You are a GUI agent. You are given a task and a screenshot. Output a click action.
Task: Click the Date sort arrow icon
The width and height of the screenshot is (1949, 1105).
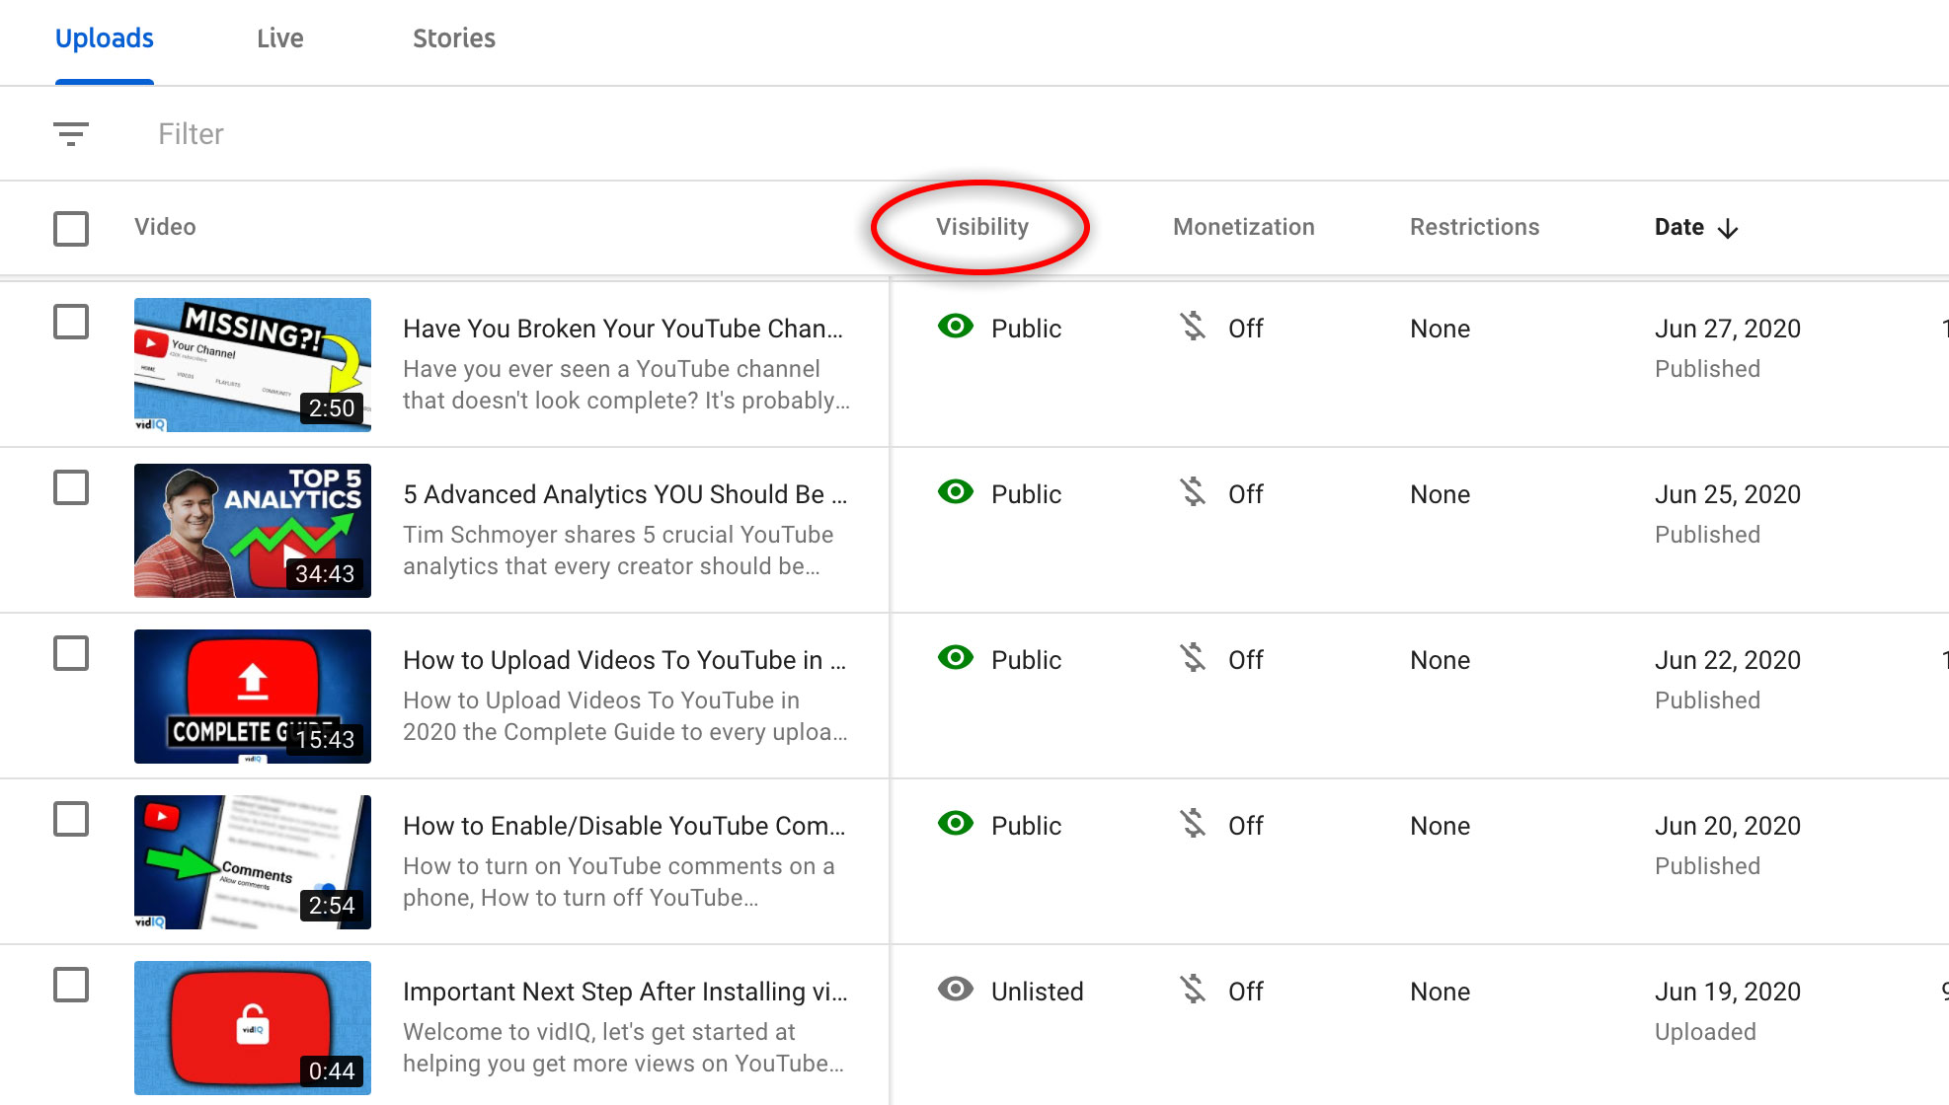pyautogui.click(x=1728, y=229)
